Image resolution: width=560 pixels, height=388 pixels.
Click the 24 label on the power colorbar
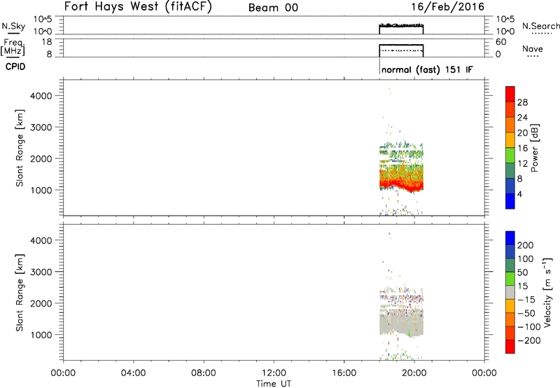coord(522,118)
